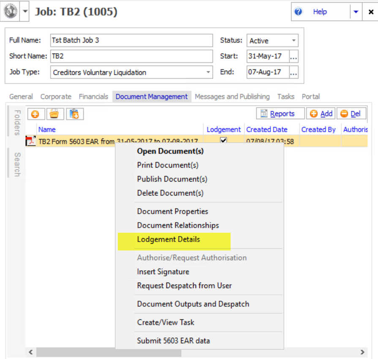This screenshot has height=359, width=378.
Task: Sort by the Lodgement column header
Action: [224, 130]
